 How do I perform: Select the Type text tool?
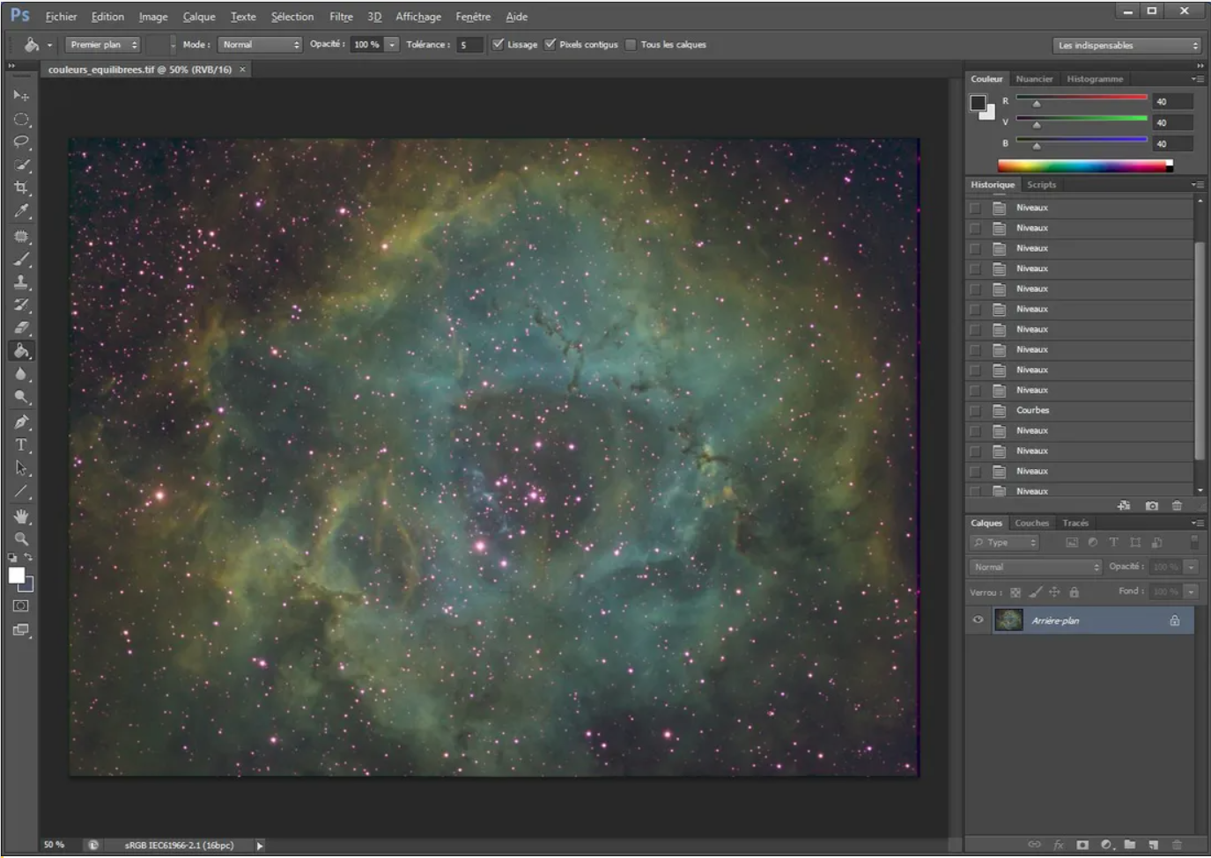point(21,445)
